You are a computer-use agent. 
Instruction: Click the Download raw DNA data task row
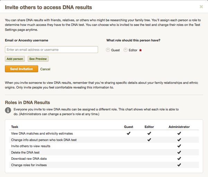point(104,158)
